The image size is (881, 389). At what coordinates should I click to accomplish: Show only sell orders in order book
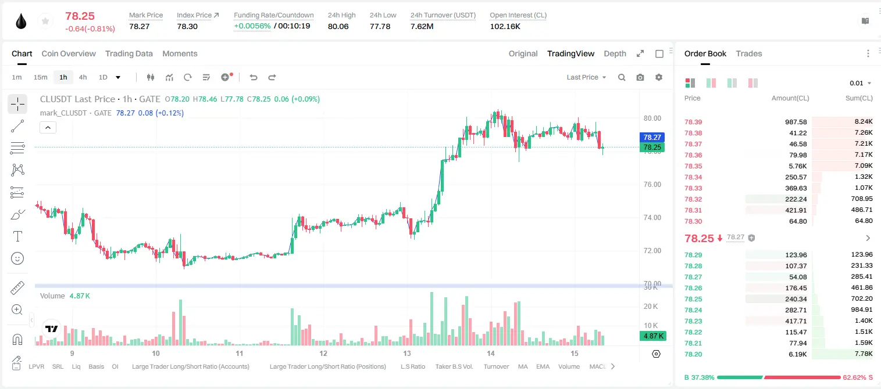coord(753,83)
